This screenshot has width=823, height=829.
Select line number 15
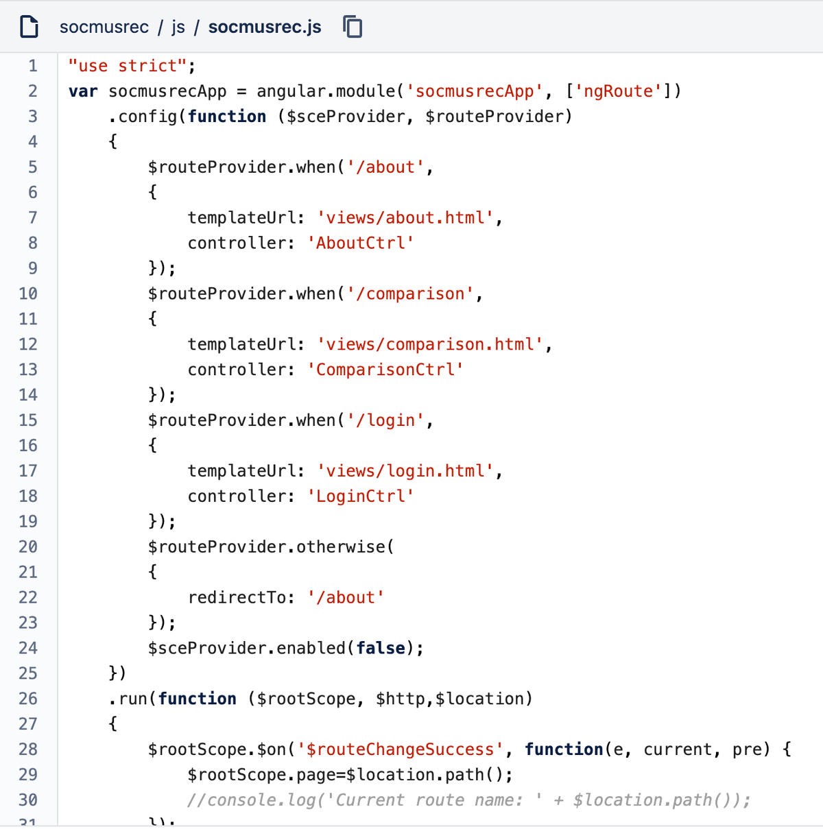point(28,420)
